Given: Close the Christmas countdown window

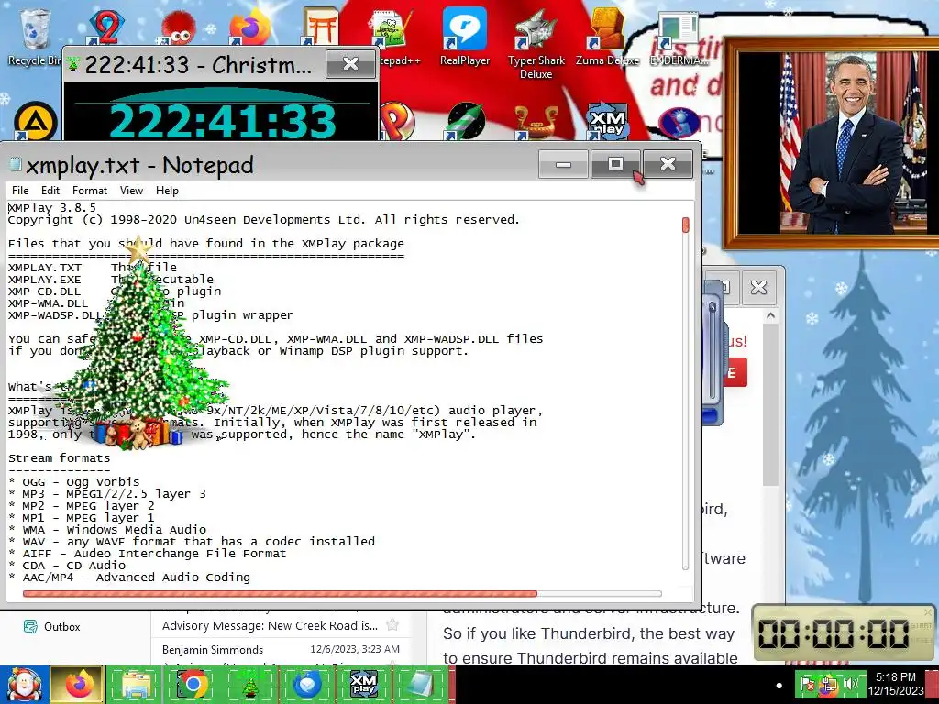Looking at the screenshot, I should (350, 64).
